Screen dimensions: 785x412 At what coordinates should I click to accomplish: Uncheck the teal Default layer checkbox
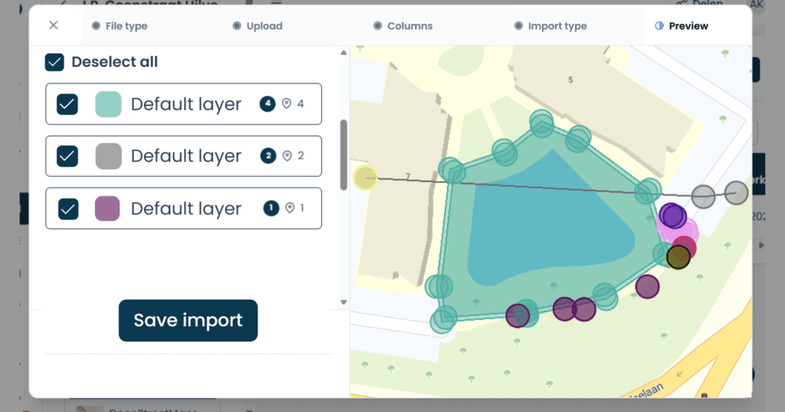(67, 104)
